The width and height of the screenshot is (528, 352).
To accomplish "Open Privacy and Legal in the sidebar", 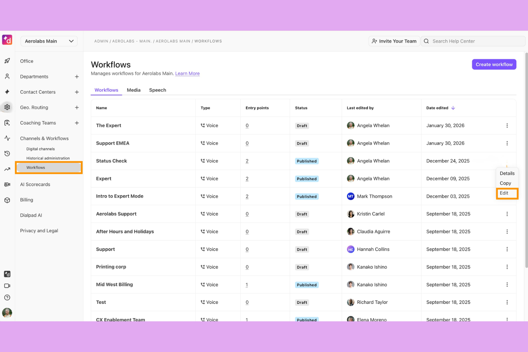I will click(39, 230).
